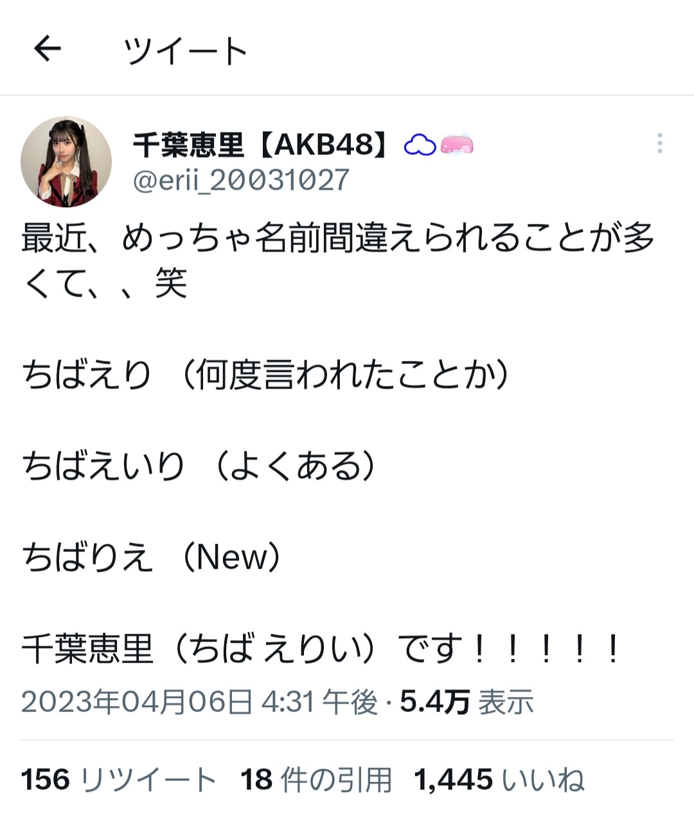This screenshot has height=814, width=694.
Task: View the 5.4万 表示 analytics
Action: click(467, 702)
